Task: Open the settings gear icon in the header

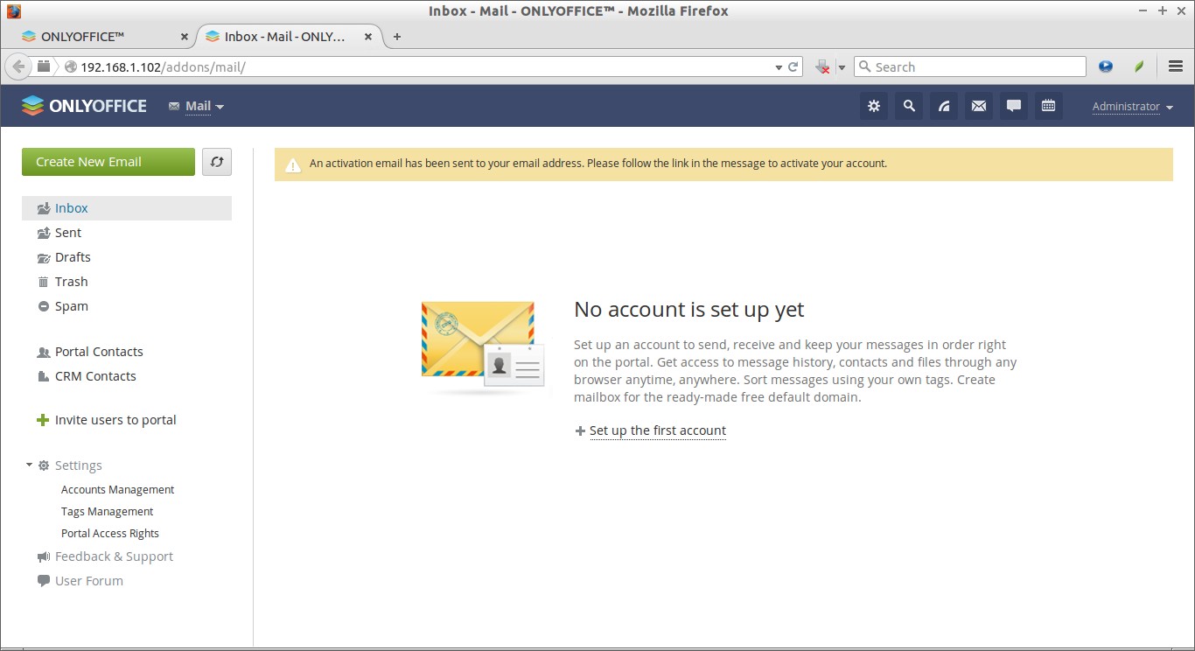Action: pyautogui.click(x=873, y=106)
